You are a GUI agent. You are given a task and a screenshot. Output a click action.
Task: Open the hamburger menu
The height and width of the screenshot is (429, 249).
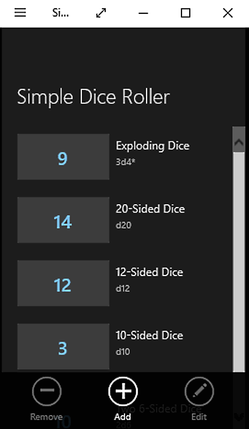pyautogui.click(x=20, y=13)
